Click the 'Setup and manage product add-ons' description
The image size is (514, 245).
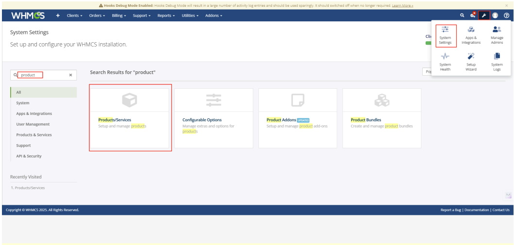297,126
